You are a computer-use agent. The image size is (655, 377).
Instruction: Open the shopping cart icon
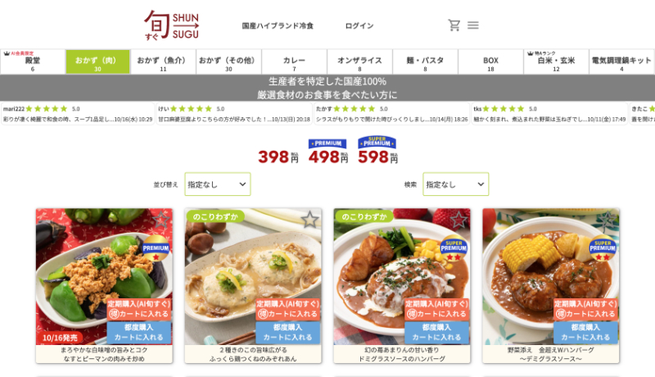tap(454, 25)
